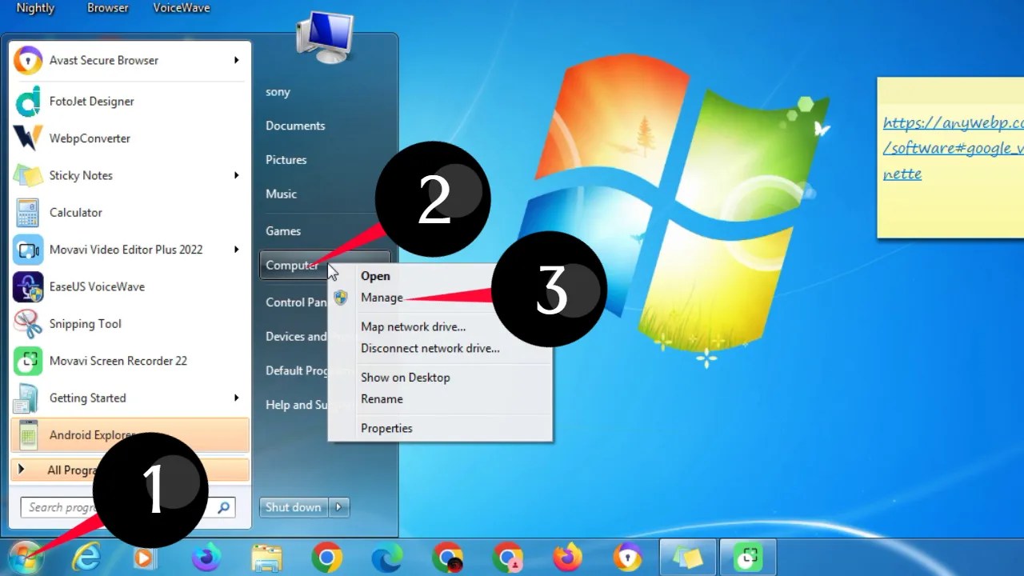Screen dimensions: 1024x576
Task: Open Calculator from the Start menu
Action: tap(128, 213)
